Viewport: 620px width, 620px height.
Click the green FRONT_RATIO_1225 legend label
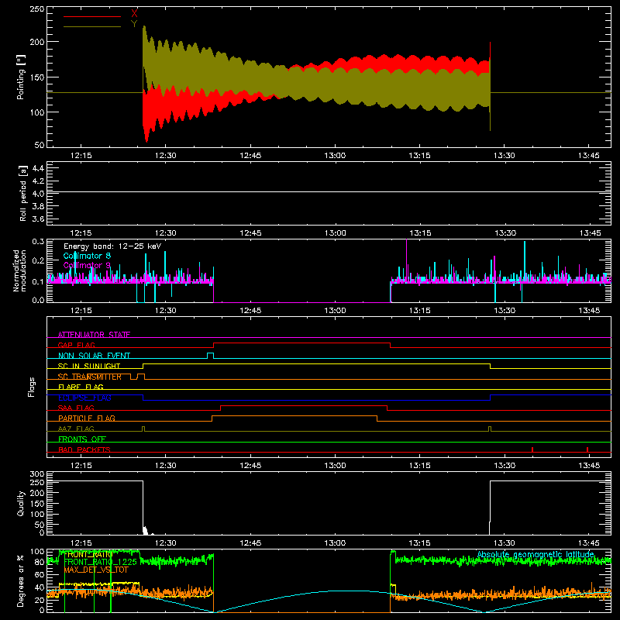coord(100,562)
